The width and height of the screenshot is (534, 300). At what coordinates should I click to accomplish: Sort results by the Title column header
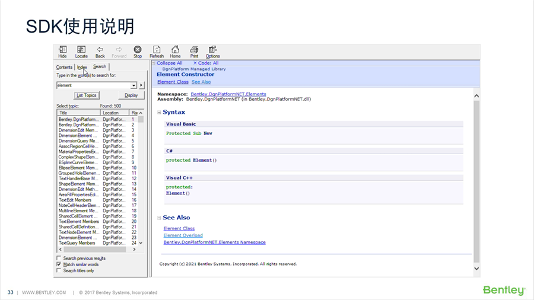[79, 113]
